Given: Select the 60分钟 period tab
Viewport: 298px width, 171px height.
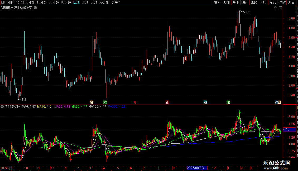Looking at the screenshot, I should 66,2.
